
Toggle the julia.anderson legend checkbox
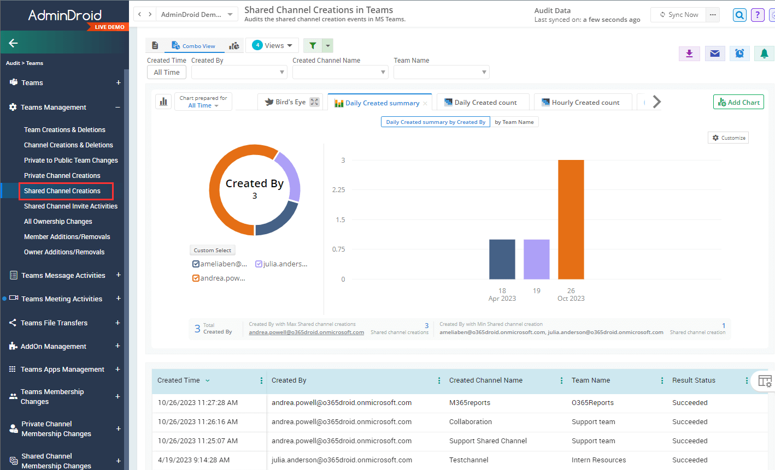pyautogui.click(x=259, y=264)
